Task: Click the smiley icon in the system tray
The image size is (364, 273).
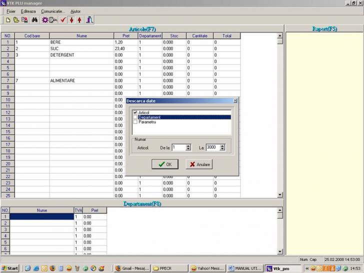Action: [313, 268]
